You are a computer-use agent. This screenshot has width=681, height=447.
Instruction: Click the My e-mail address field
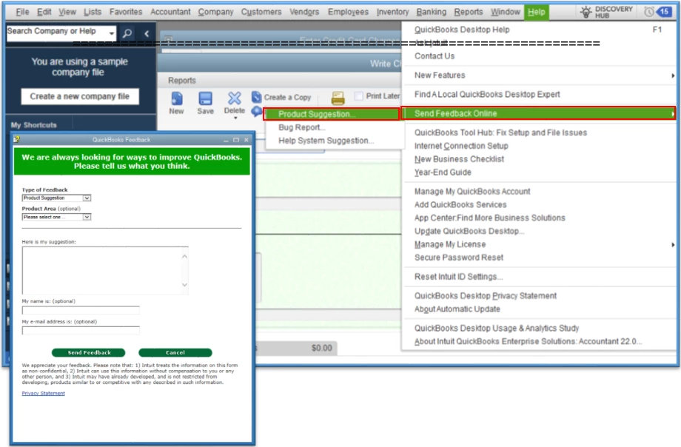(81, 331)
